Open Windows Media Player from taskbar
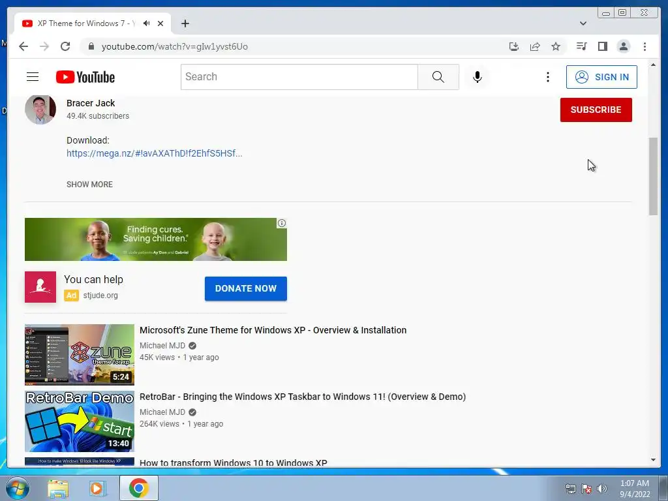The image size is (668, 501). (98, 489)
